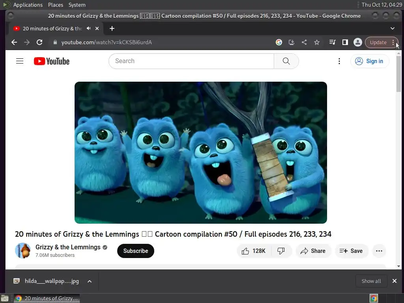Click the YouTube search magnifier button
This screenshot has width=404, height=303.
pos(286,61)
